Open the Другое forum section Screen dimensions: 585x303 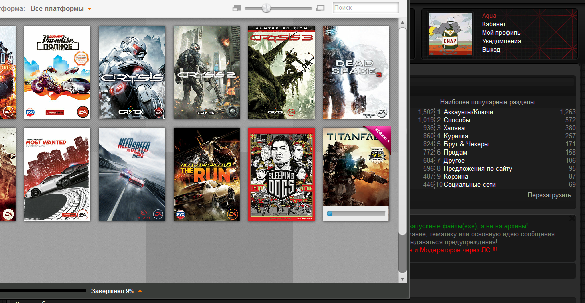pos(454,161)
